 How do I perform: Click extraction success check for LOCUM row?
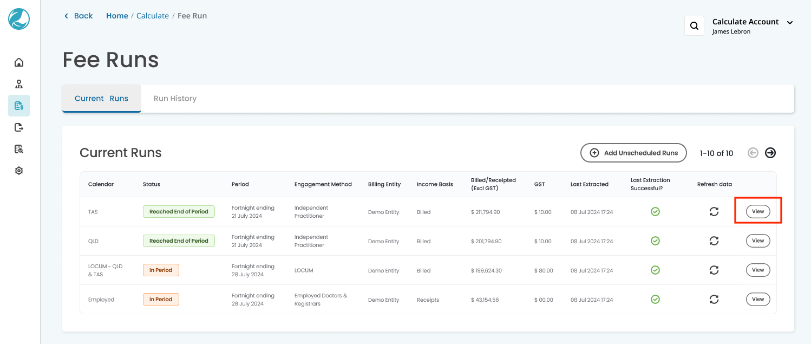coord(655,270)
